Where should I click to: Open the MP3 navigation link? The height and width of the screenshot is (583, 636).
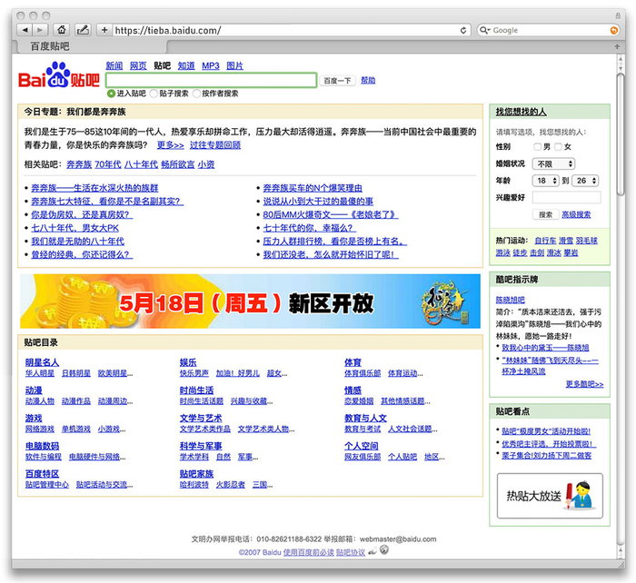coord(210,65)
